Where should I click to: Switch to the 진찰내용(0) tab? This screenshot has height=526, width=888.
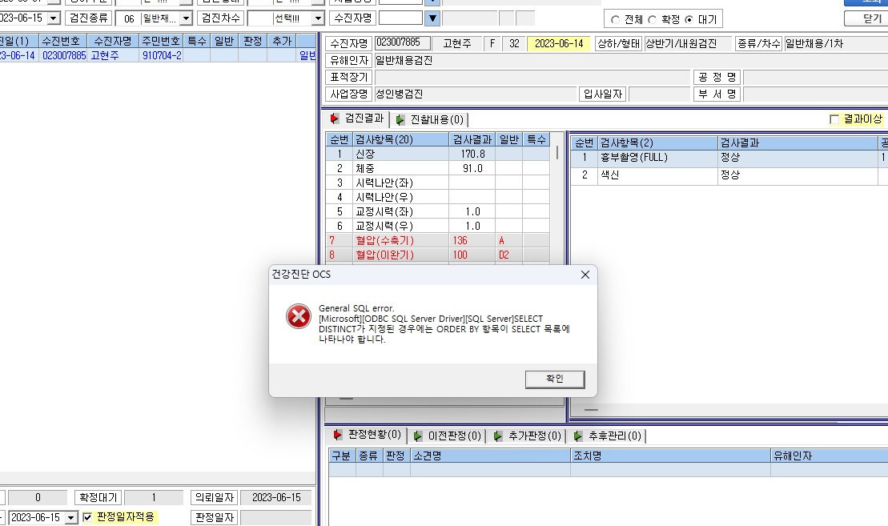coord(430,119)
